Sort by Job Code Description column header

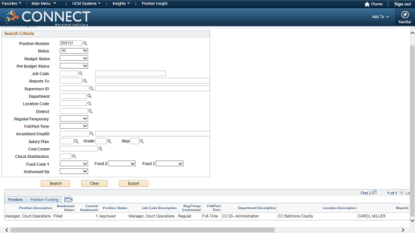pyautogui.click(x=159, y=208)
